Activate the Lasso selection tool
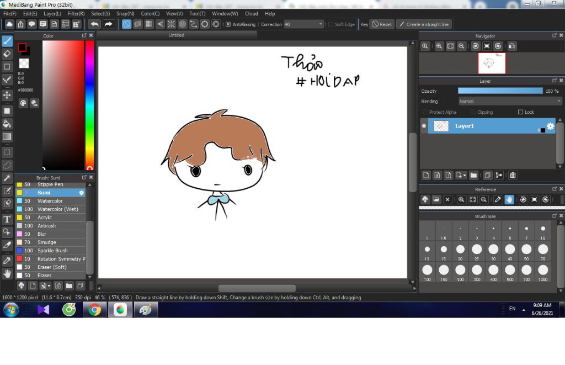This screenshot has height=365, width=565. tap(7, 165)
